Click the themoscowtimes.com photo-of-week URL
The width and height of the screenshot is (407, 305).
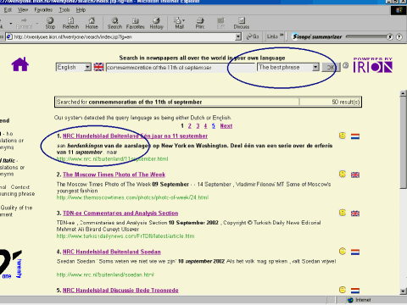(x=132, y=197)
